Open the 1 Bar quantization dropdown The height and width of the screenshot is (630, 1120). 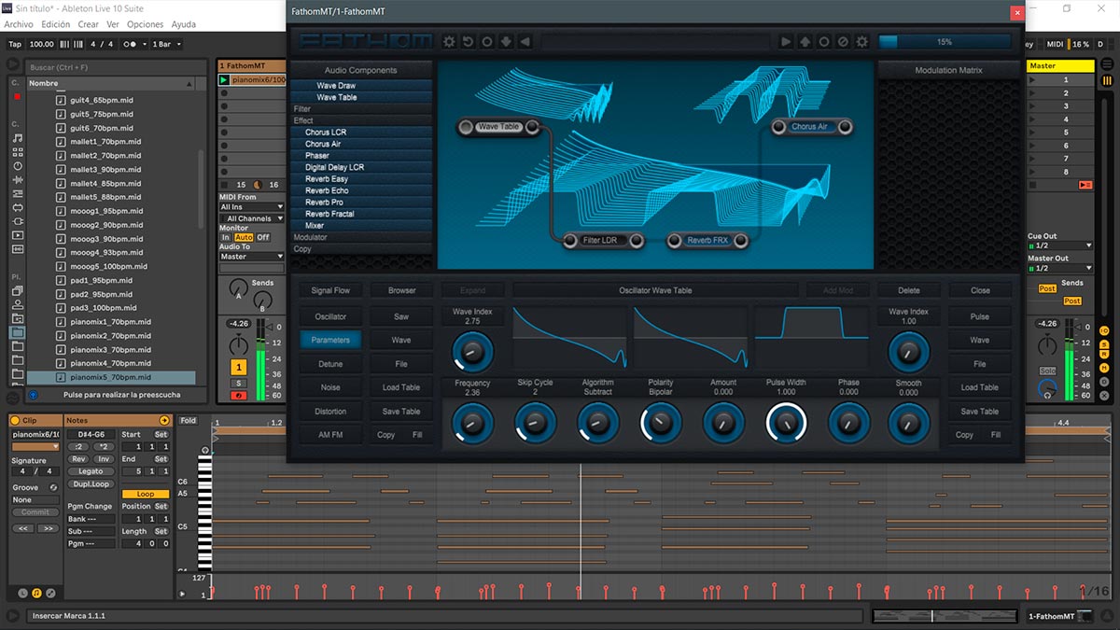pyautogui.click(x=165, y=44)
